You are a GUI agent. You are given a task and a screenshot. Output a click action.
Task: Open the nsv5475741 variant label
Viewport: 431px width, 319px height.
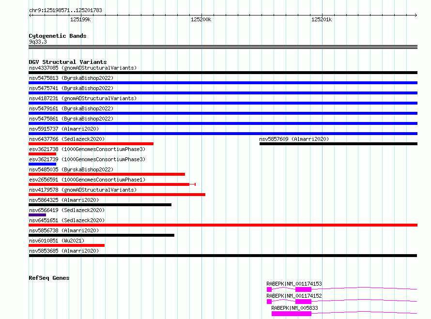point(71,88)
